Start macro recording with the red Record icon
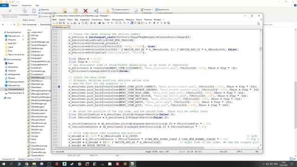The height and width of the screenshot is (167, 297). [154, 23]
